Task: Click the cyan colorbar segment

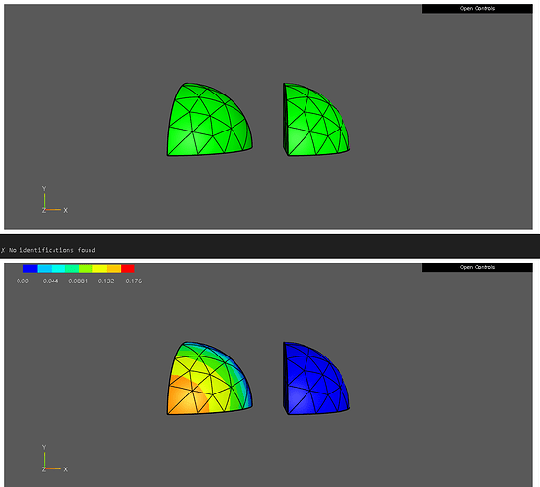Action: pyautogui.click(x=58, y=269)
